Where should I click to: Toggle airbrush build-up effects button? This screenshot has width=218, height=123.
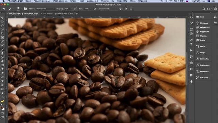click(x=95, y=9)
